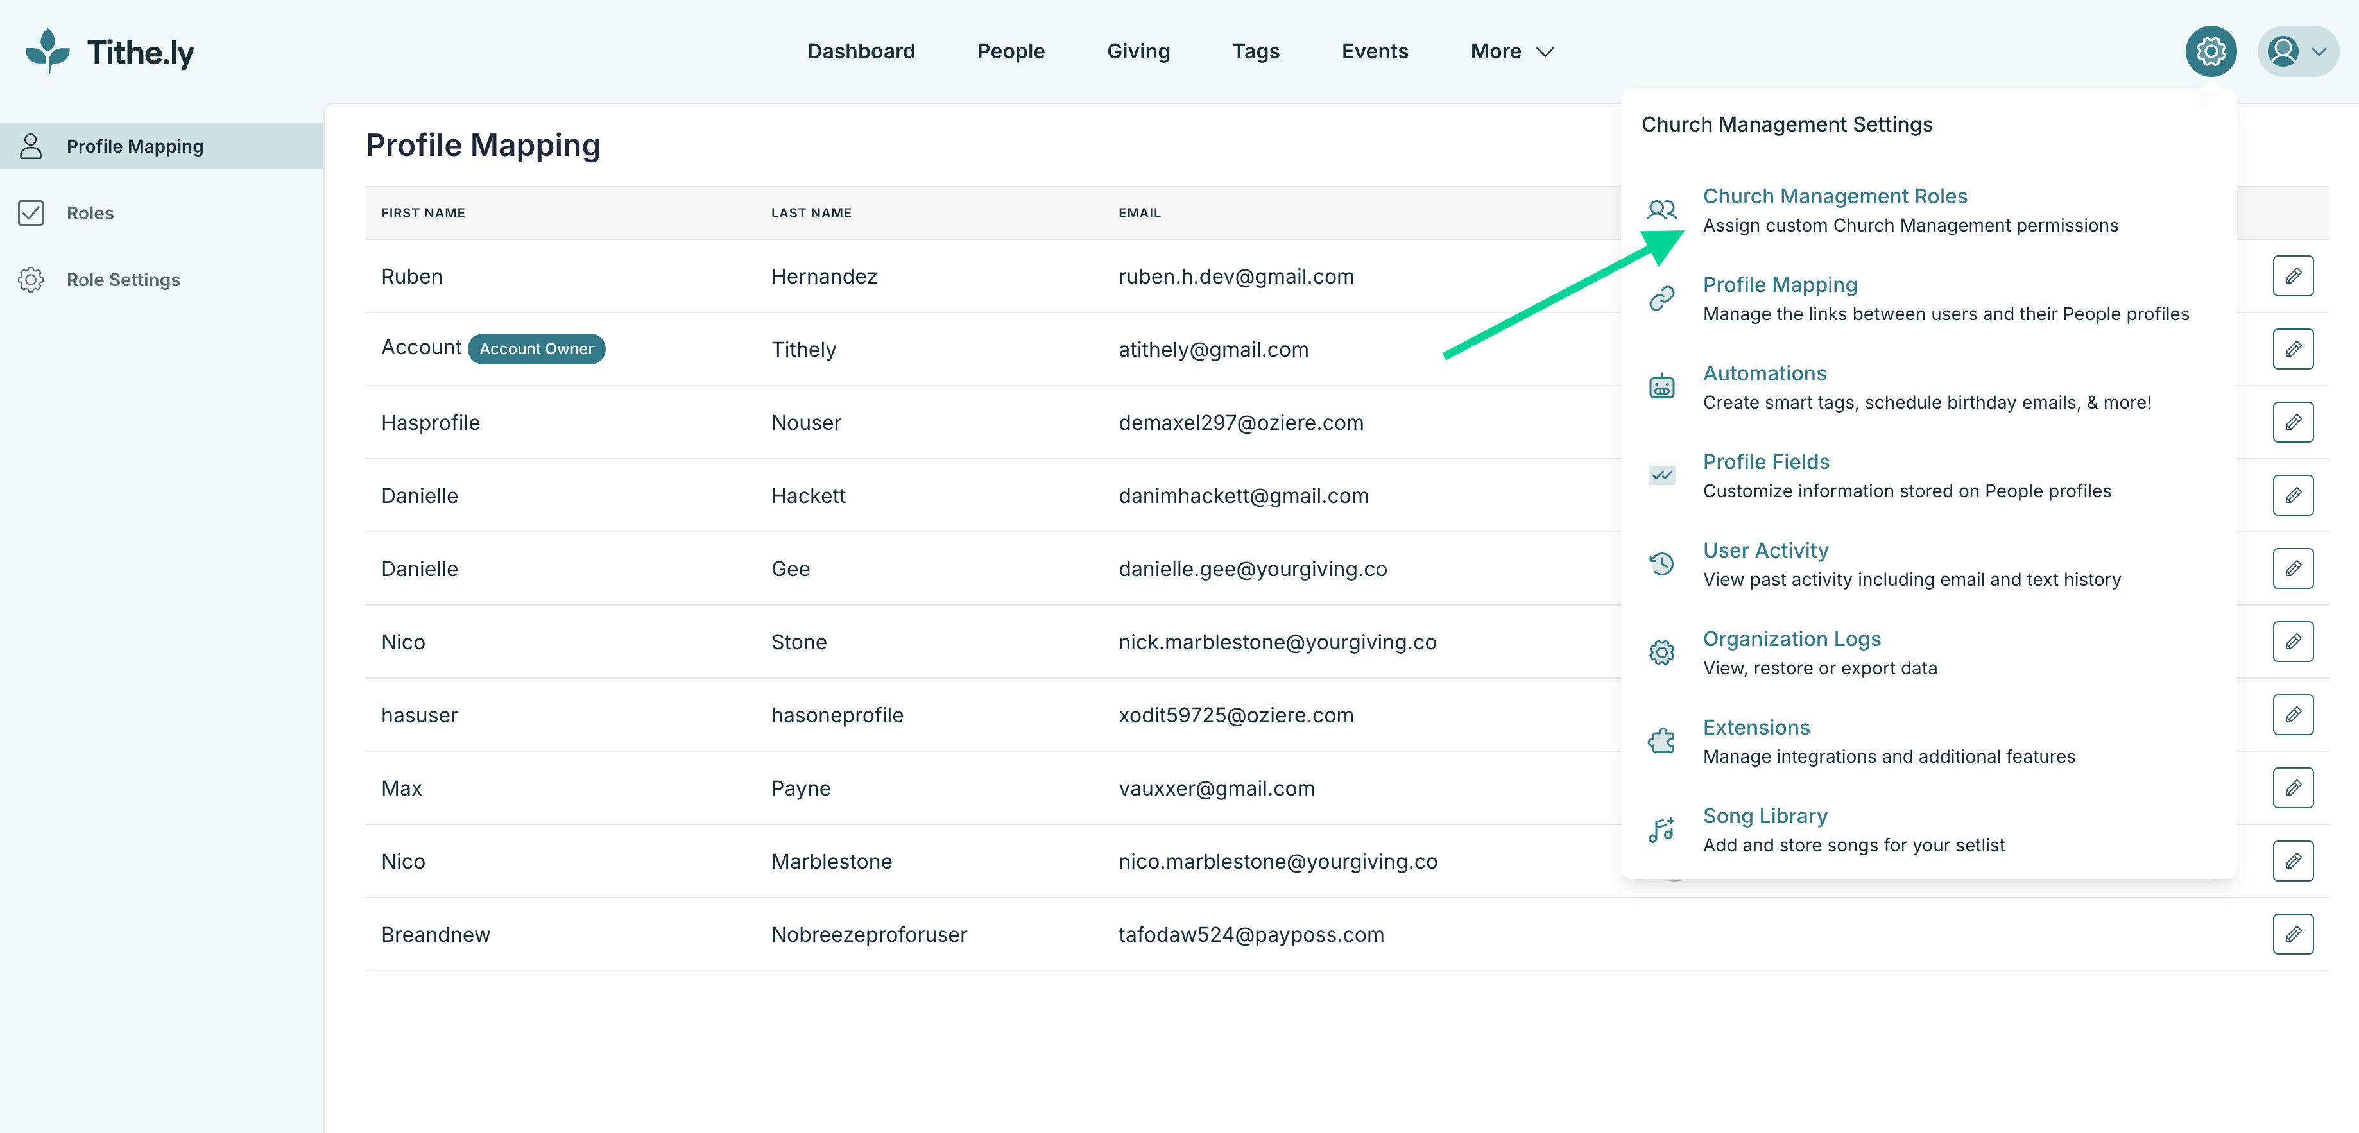
Task: Click last name Marblestone
Action: click(x=832, y=862)
